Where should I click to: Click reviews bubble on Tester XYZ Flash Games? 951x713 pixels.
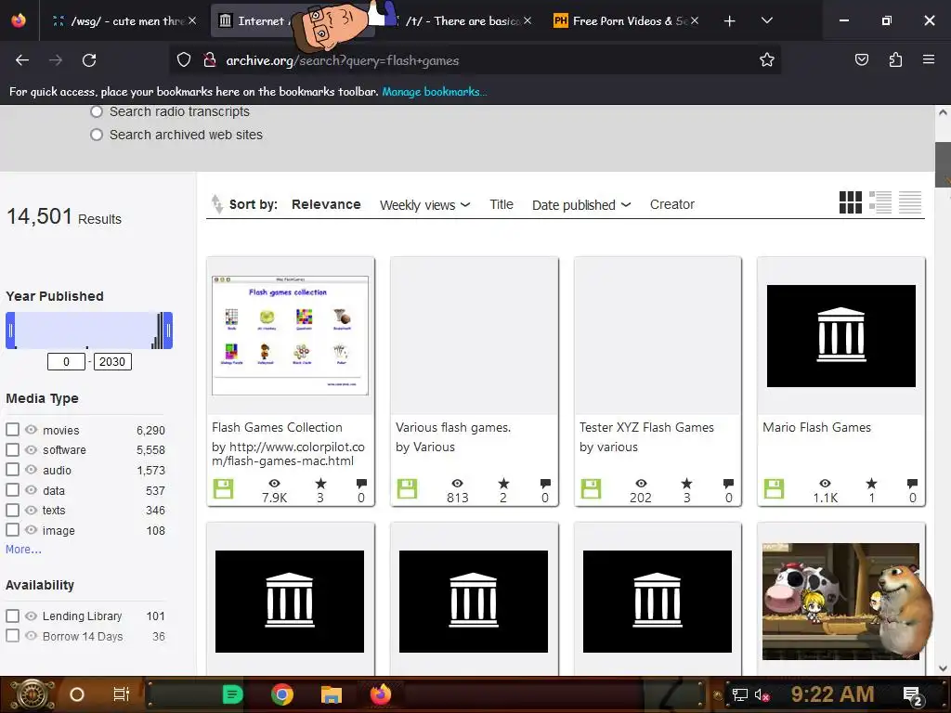(x=728, y=483)
